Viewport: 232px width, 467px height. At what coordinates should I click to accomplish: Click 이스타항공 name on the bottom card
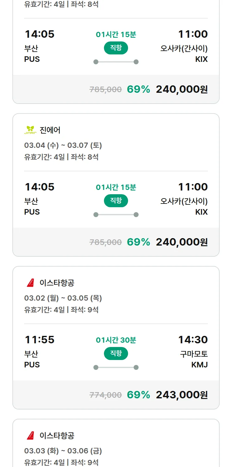57,435
